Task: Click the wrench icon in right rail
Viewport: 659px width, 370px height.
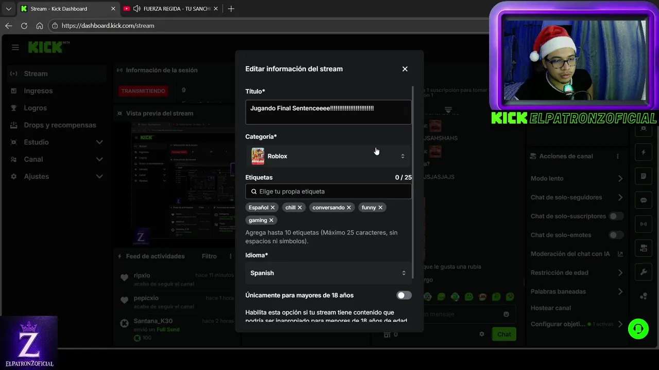Action: (644, 272)
